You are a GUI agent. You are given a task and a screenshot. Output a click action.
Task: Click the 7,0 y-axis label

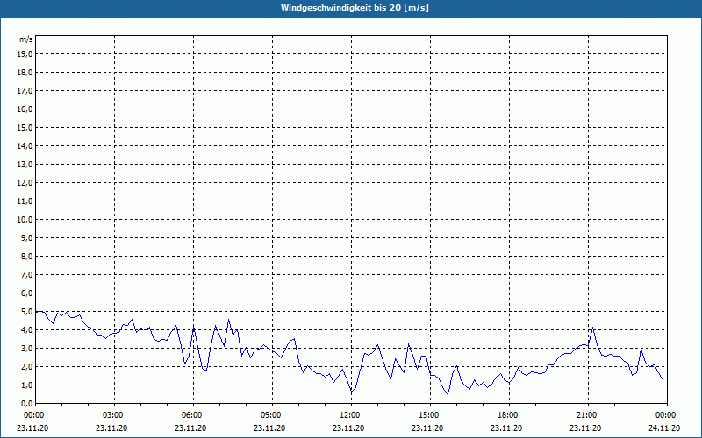pyautogui.click(x=26, y=275)
